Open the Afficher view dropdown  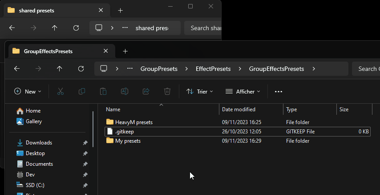tap(243, 91)
